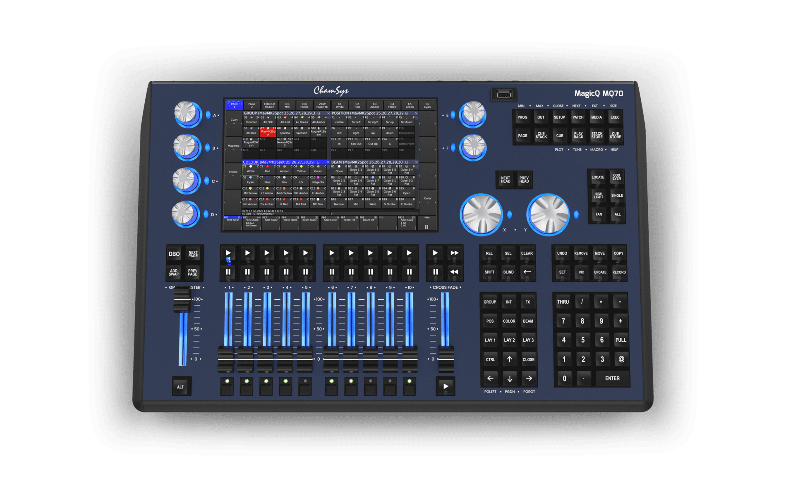Pause the playback above fader 7
The image size is (786, 485).
(351, 272)
